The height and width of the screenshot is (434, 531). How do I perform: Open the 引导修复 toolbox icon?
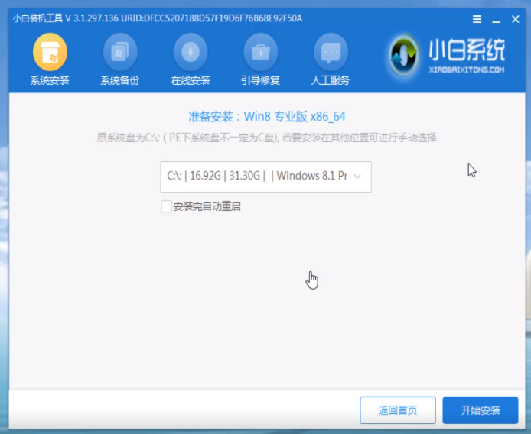tap(261, 53)
